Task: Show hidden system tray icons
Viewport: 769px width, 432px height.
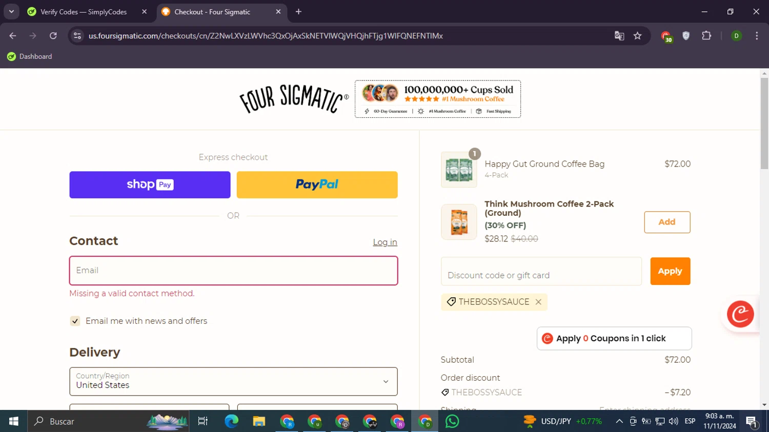Action: (x=619, y=421)
